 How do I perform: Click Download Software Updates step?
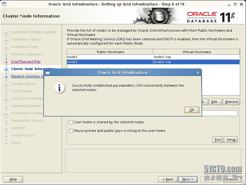34,32
